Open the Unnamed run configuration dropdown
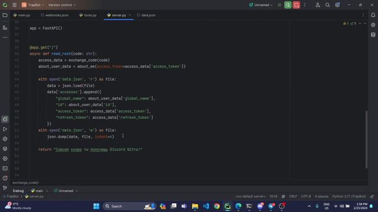The width and height of the screenshot is (378, 212). click(x=261, y=5)
